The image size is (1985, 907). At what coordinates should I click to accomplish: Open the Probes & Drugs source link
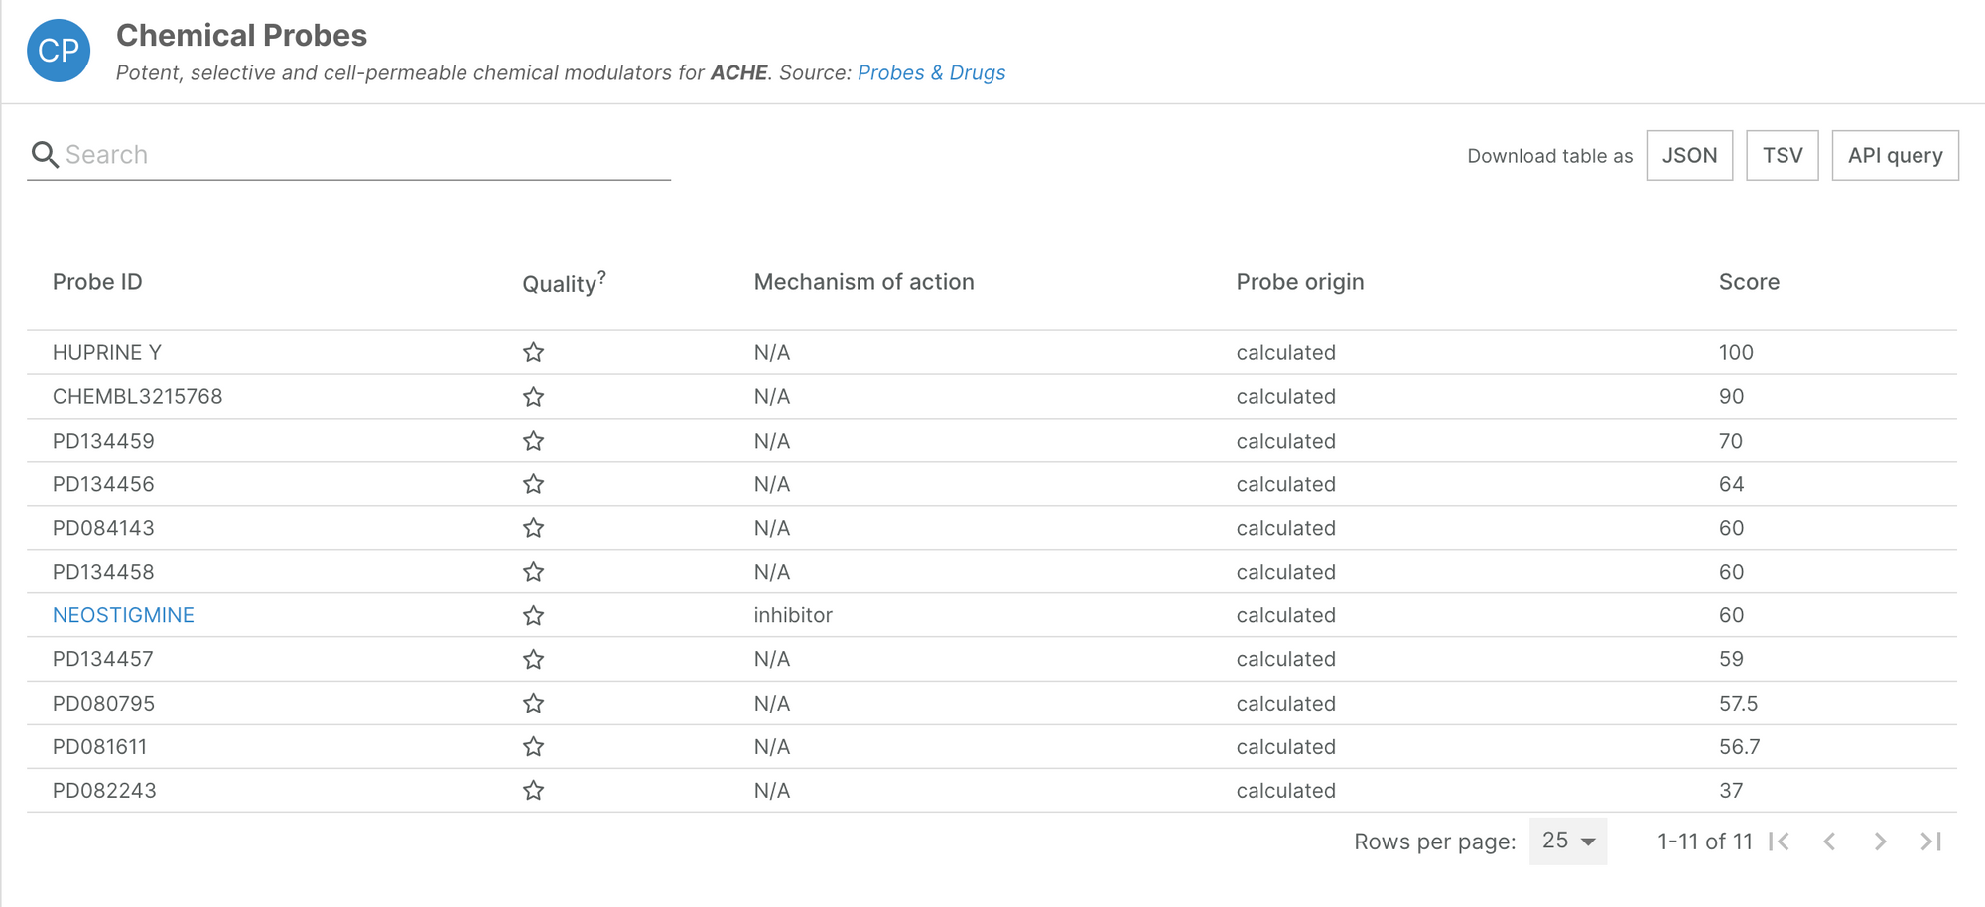[931, 73]
